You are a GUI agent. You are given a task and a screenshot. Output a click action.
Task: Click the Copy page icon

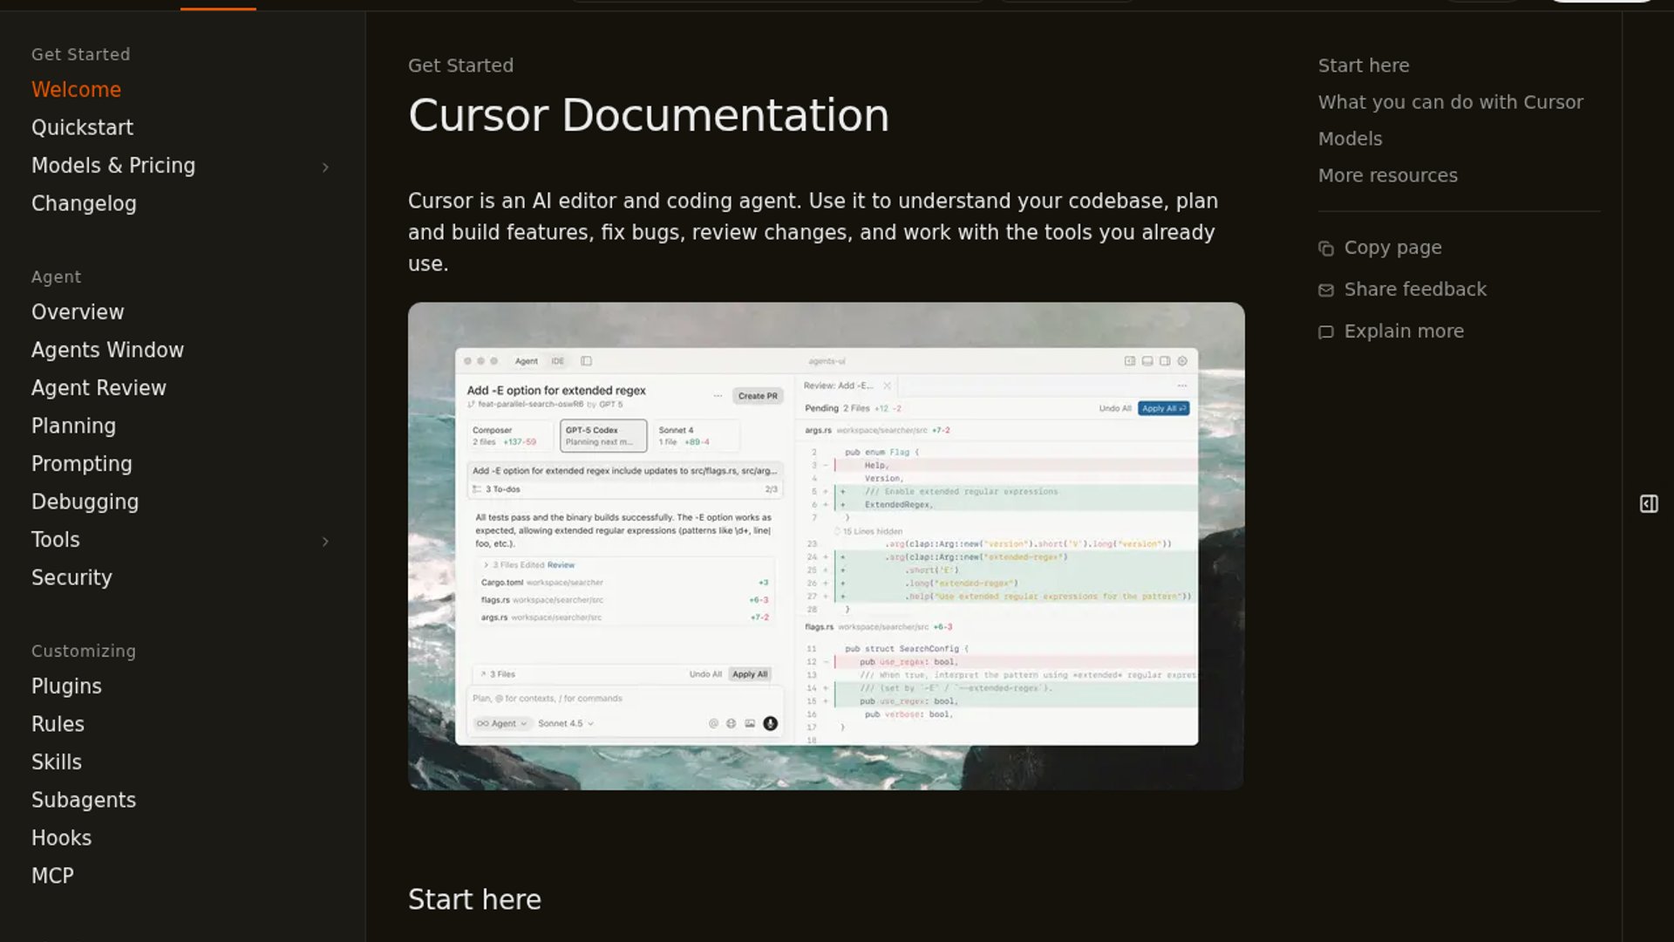[x=1326, y=249]
